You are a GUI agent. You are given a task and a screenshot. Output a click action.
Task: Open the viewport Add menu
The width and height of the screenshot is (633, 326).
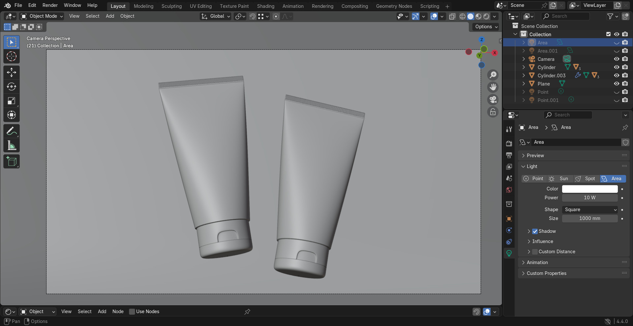pyautogui.click(x=110, y=16)
